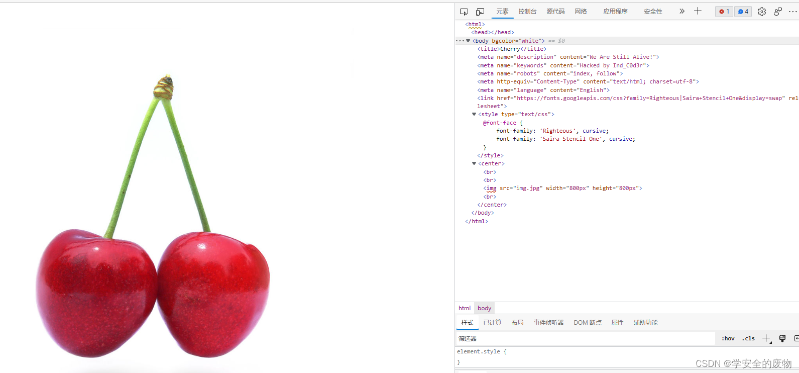Click the new style rule plus icon
The width and height of the screenshot is (799, 373).
pos(766,338)
